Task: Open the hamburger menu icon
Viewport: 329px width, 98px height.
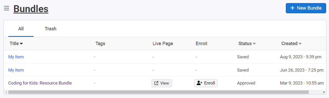Action: tap(7, 8)
